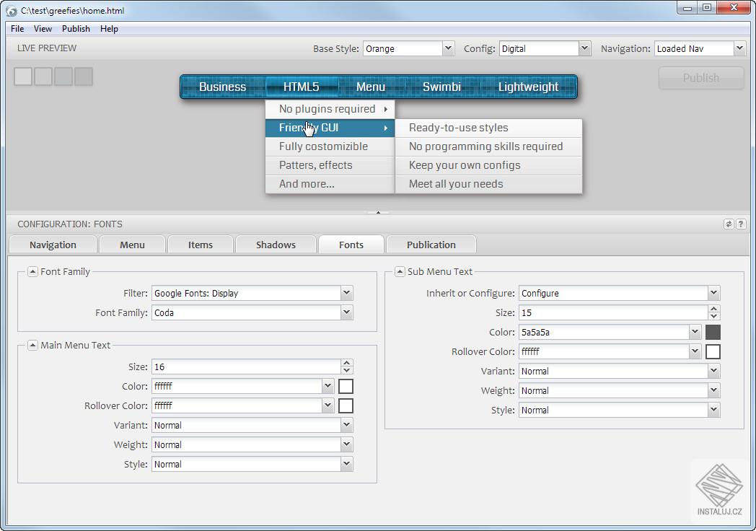Open the Base Style dropdown
The image size is (756, 531).
pyautogui.click(x=448, y=48)
